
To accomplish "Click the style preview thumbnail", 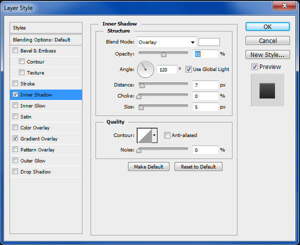I will click(x=267, y=90).
